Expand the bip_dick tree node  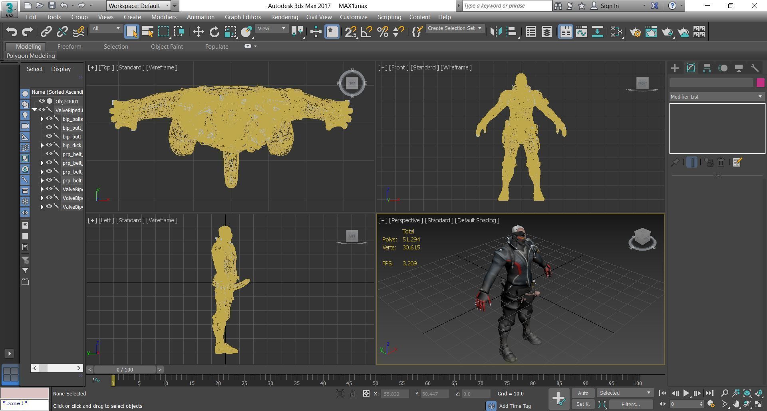[x=42, y=145]
